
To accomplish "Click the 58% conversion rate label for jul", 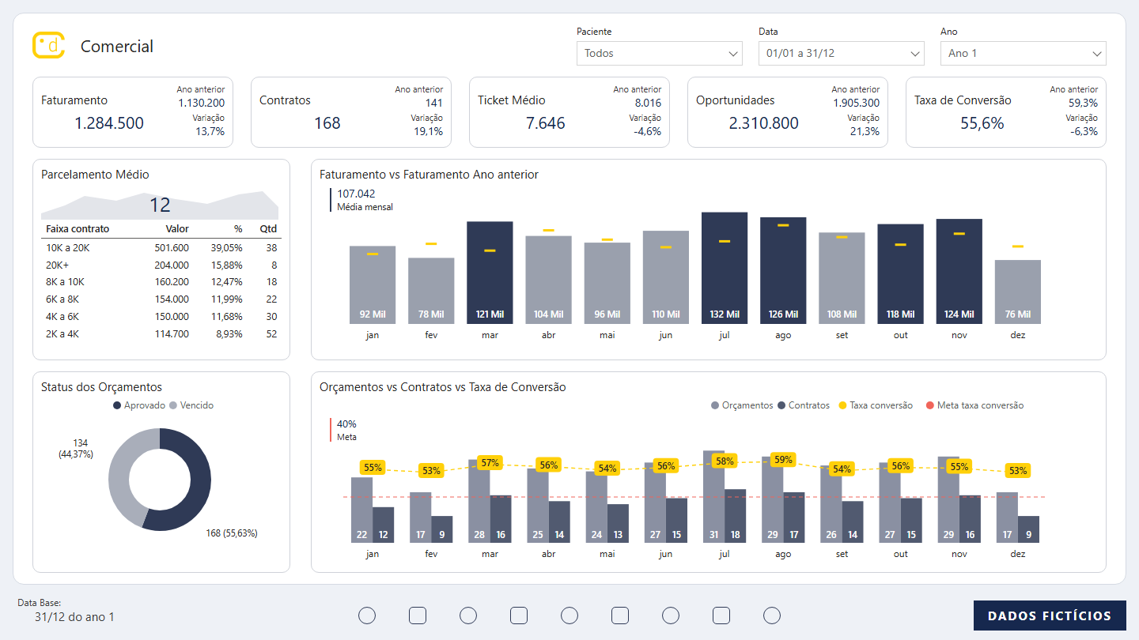I will click(x=725, y=461).
